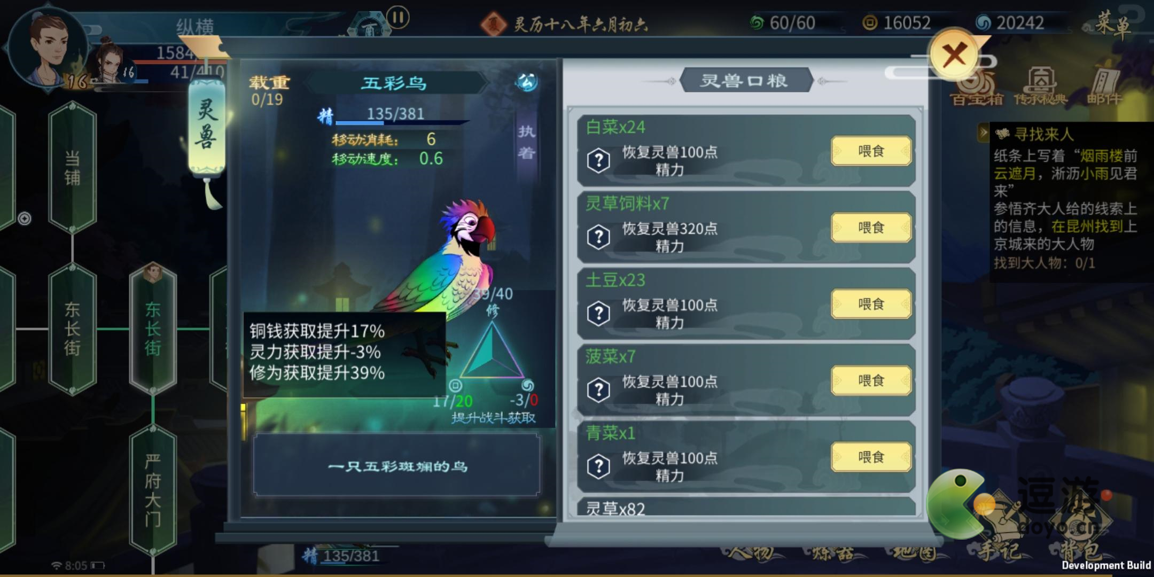This screenshot has width=1154, height=577.
Task: Travel to 严府大门 map node
Action: [x=153, y=490]
